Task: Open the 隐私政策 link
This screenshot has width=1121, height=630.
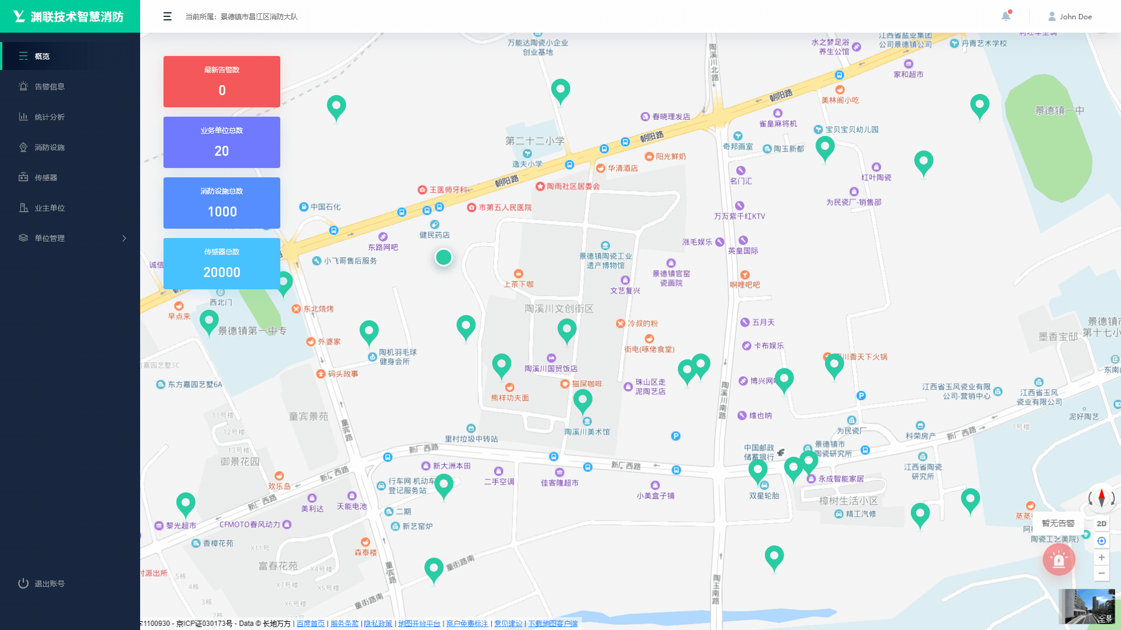Action: 378,624
